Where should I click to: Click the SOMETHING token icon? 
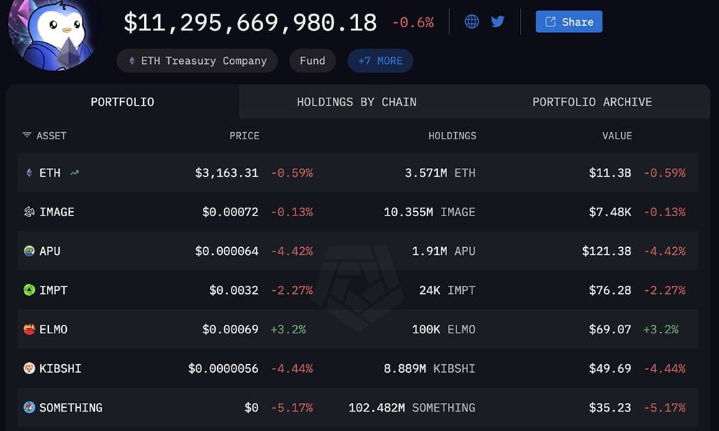coord(29,407)
